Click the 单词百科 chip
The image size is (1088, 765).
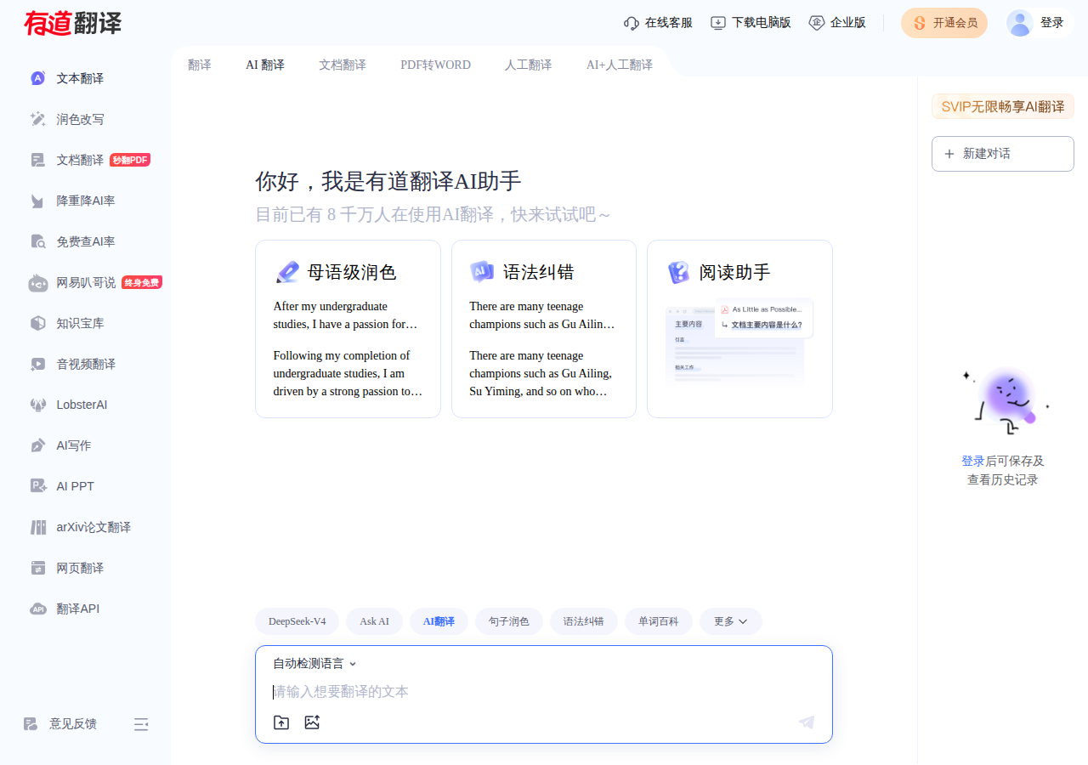click(x=659, y=621)
